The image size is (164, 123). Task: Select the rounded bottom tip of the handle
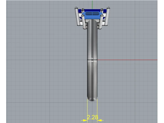pyautogui.click(x=92, y=99)
